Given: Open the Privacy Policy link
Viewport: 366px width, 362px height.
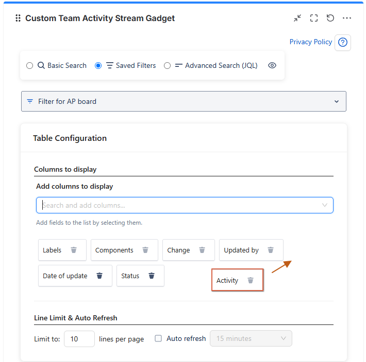Looking at the screenshot, I should coord(310,42).
